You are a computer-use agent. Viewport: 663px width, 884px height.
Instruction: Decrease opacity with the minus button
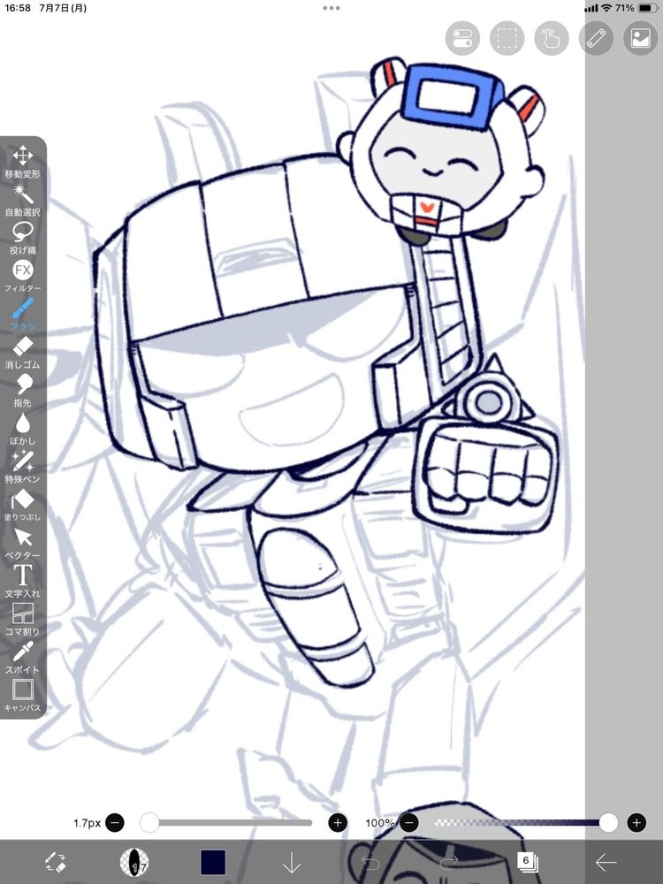pyautogui.click(x=409, y=822)
